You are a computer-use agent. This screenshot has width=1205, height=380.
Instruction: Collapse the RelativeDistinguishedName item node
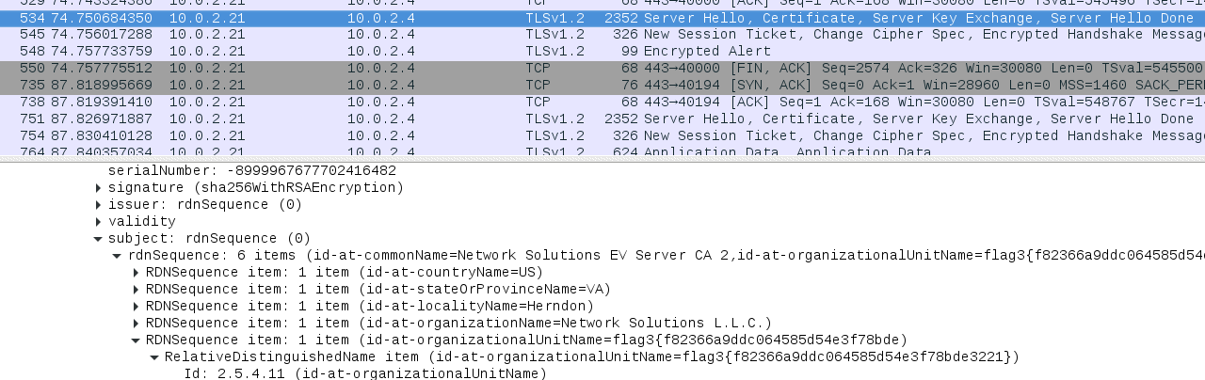coord(155,357)
